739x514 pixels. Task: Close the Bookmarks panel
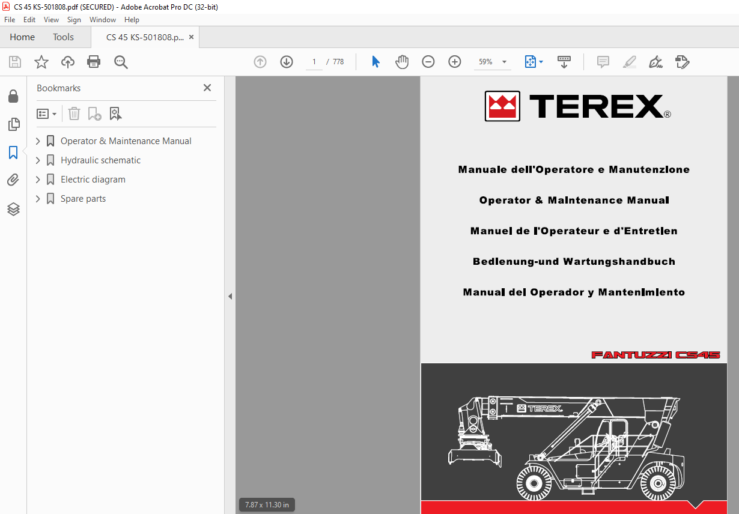(x=207, y=88)
